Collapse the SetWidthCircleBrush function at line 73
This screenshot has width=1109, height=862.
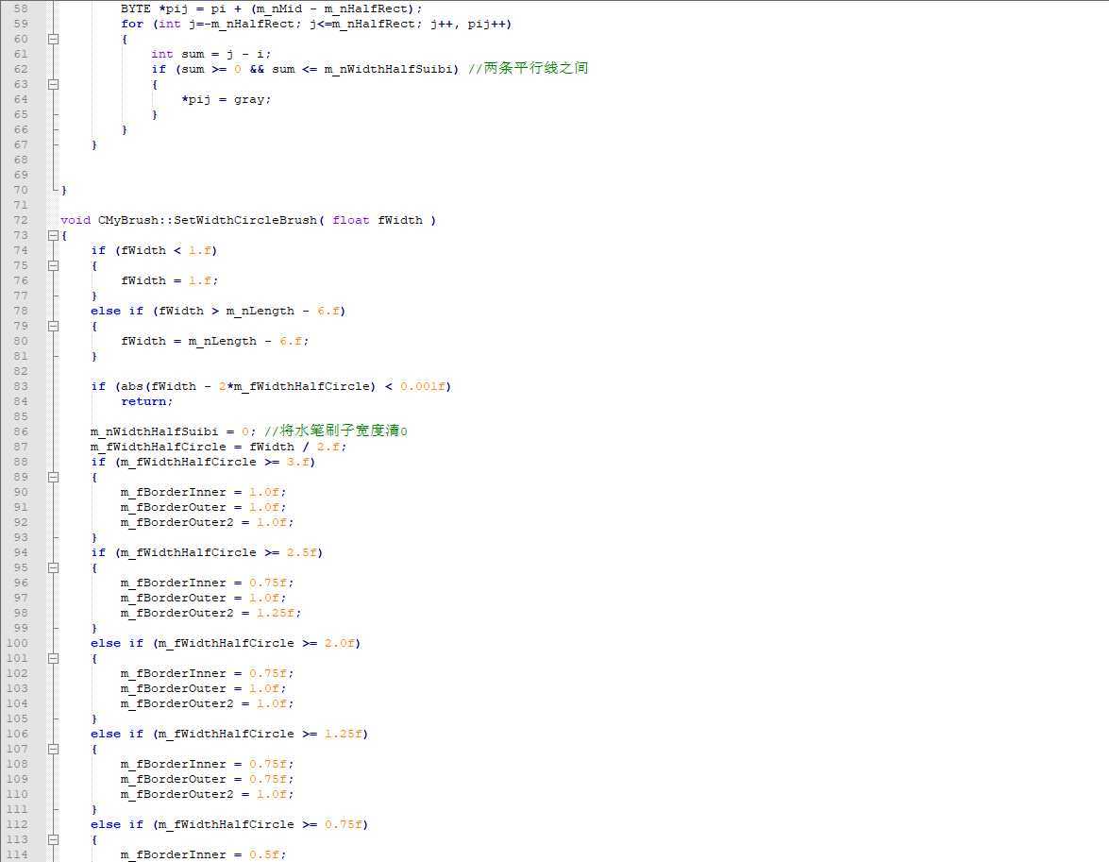pos(53,235)
